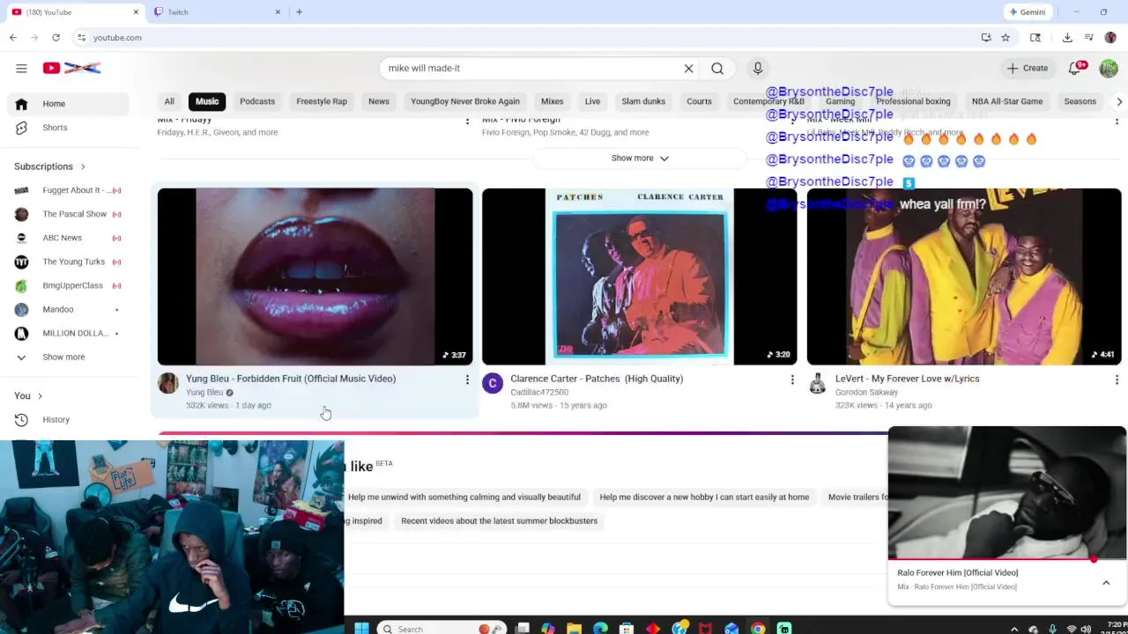Open the ABC News subscription
Image resolution: width=1128 pixels, height=634 pixels.
click(x=66, y=238)
